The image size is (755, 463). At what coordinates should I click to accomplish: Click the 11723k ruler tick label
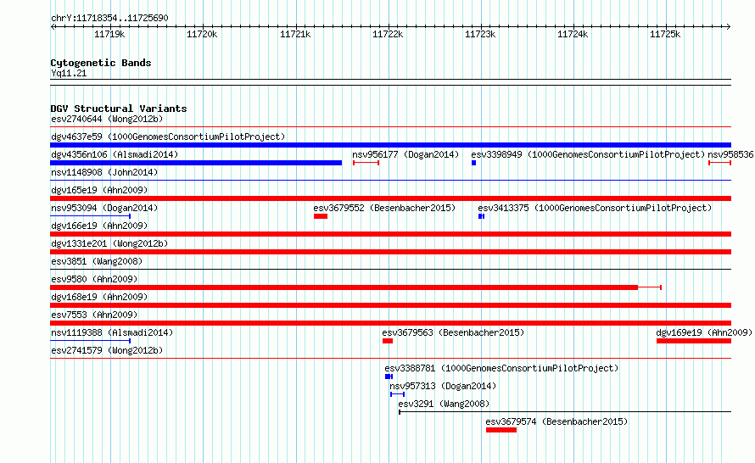coord(480,34)
